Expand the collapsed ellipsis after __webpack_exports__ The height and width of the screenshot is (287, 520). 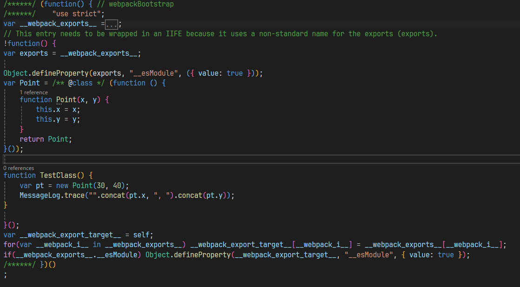pos(111,24)
